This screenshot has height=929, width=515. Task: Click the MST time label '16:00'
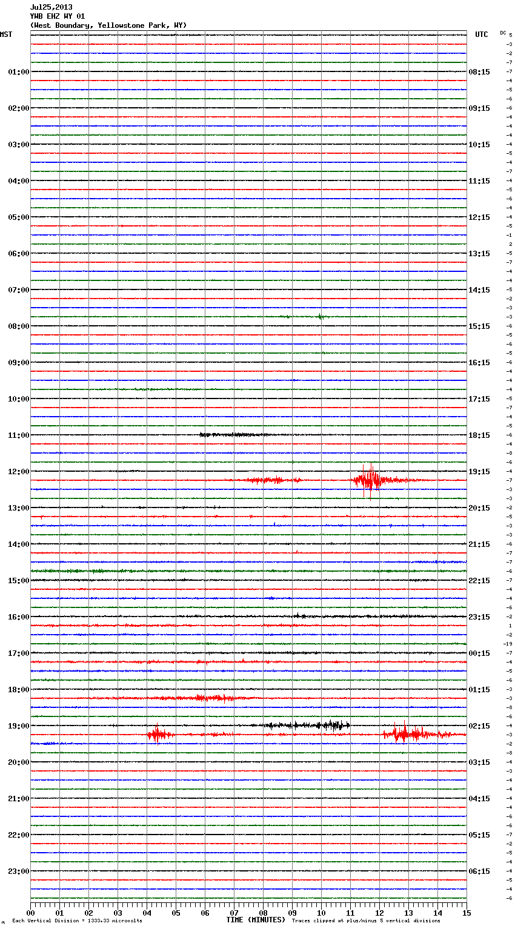pos(19,617)
